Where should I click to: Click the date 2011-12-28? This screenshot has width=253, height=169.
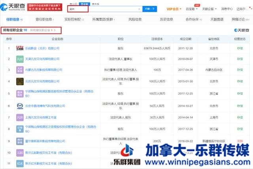(185, 48)
